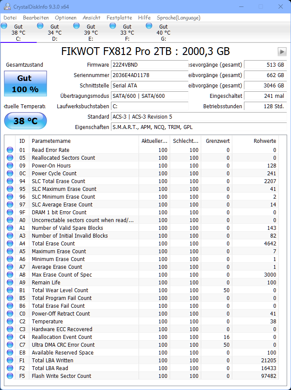Screen dimensions: 291x390
Task: Open the Datei menu
Action: (x=10, y=18)
